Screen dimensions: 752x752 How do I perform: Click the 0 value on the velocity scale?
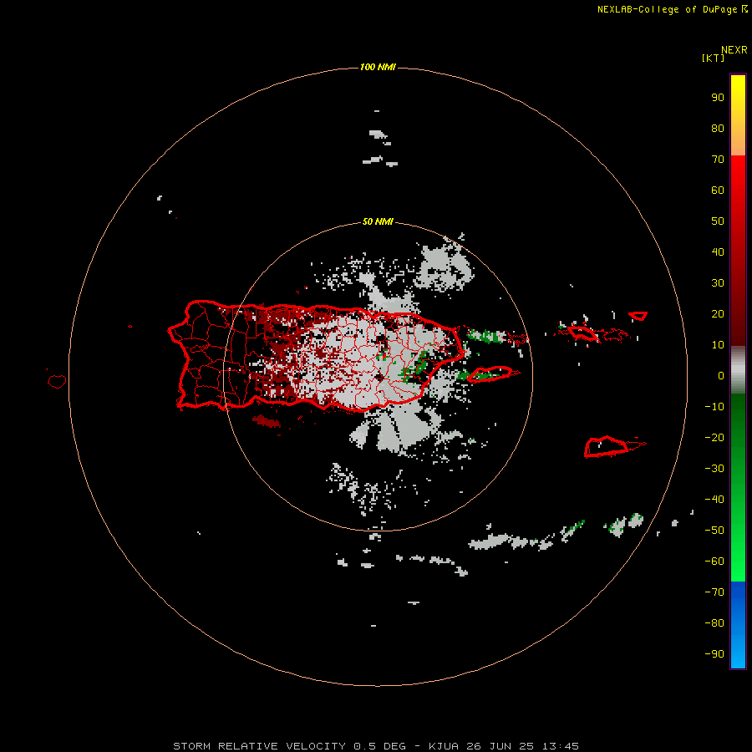tap(721, 375)
